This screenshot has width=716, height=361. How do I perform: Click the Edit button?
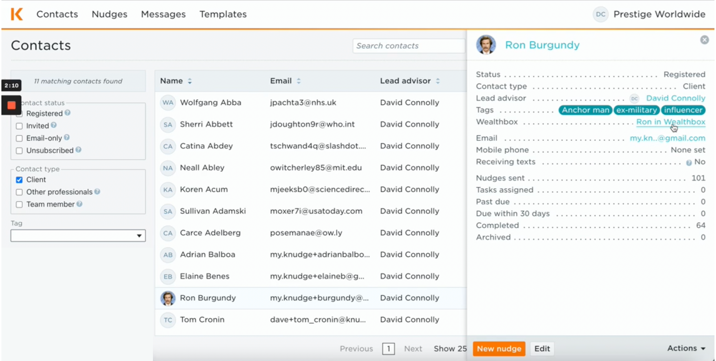coord(542,349)
